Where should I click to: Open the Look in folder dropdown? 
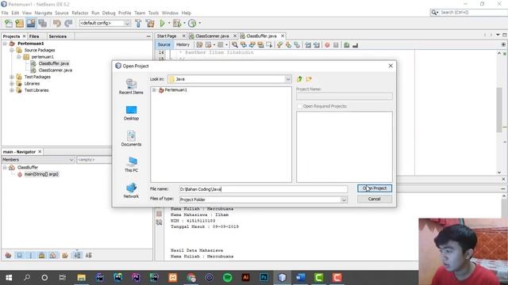point(287,79)
